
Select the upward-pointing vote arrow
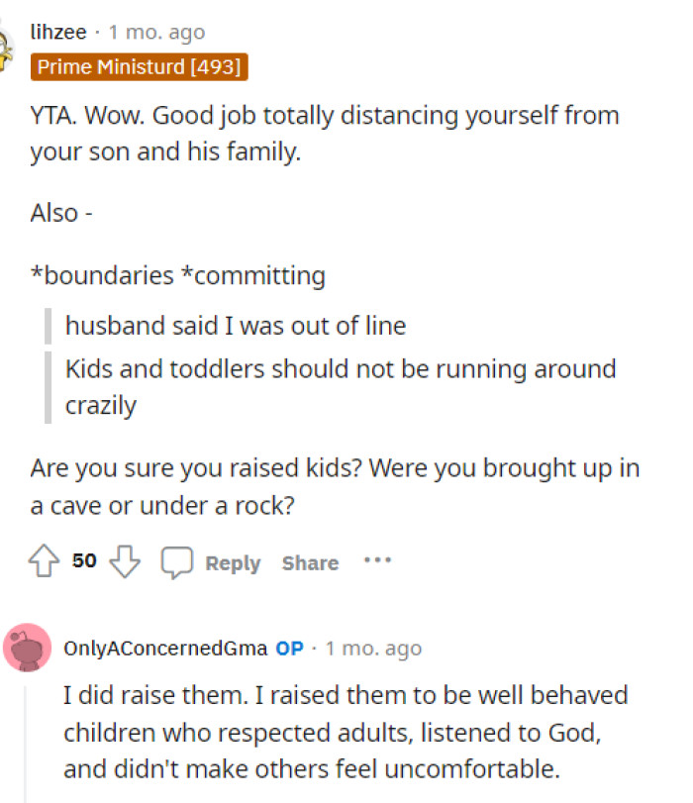(x=43, y=560)
